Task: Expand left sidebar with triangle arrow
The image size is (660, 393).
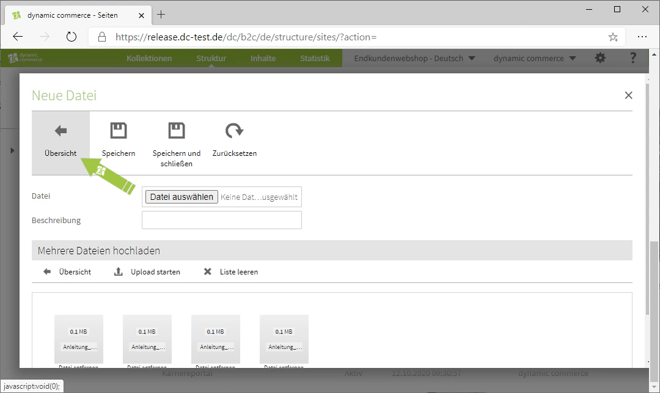Action: (x=12, y=150)
